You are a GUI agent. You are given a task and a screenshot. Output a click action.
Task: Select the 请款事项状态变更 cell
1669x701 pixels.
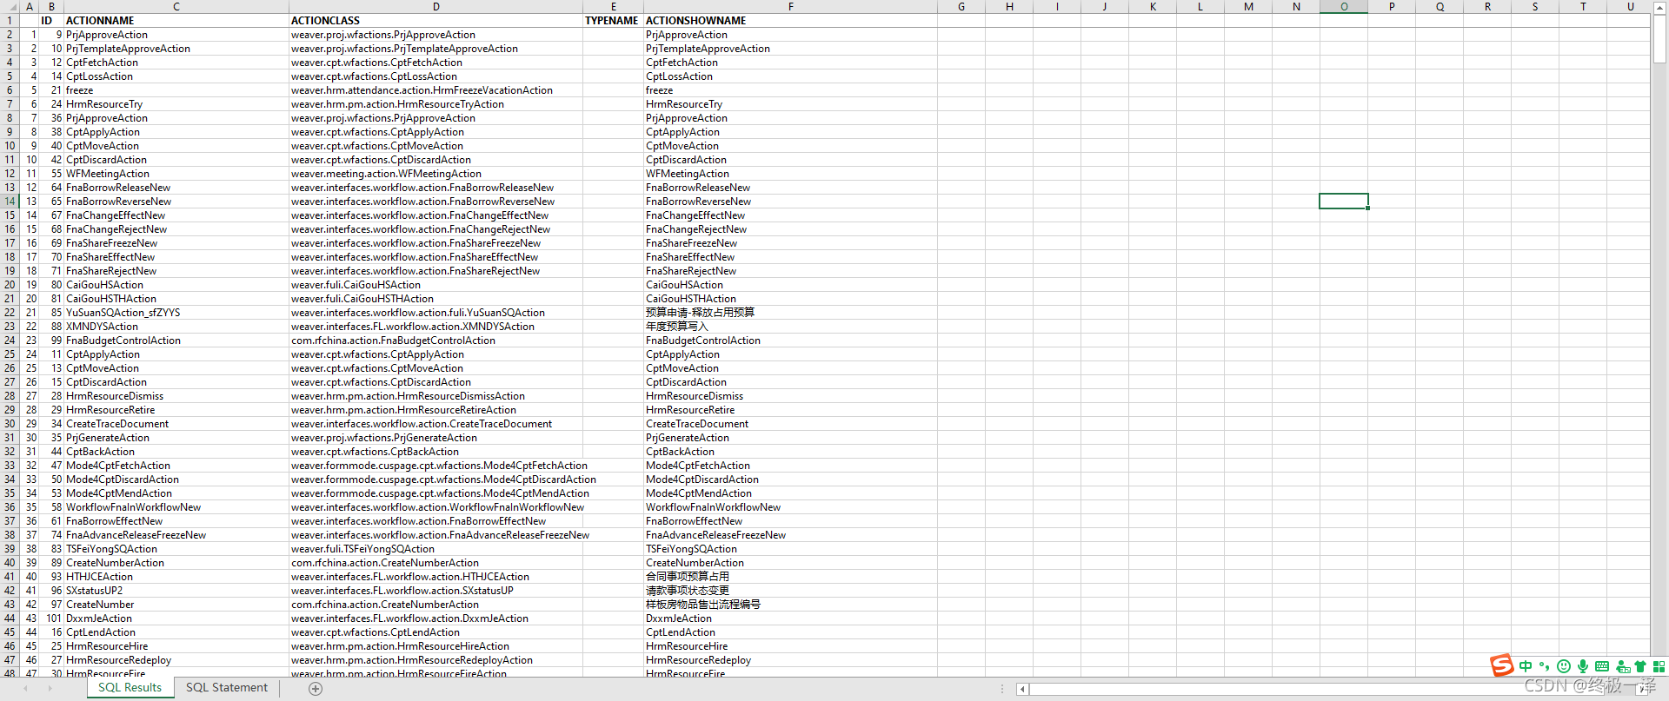point(790,591)
